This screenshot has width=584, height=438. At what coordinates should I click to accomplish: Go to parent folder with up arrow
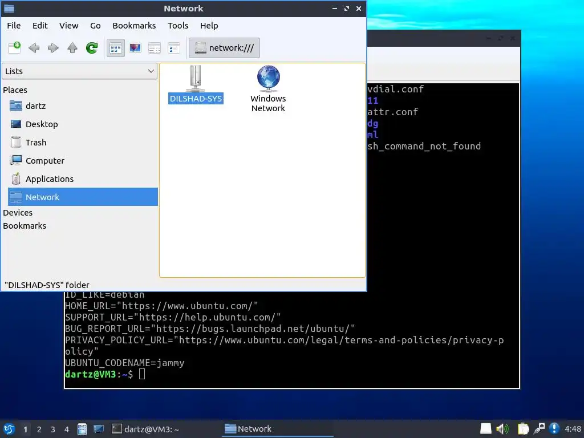(x=72, y=48)
